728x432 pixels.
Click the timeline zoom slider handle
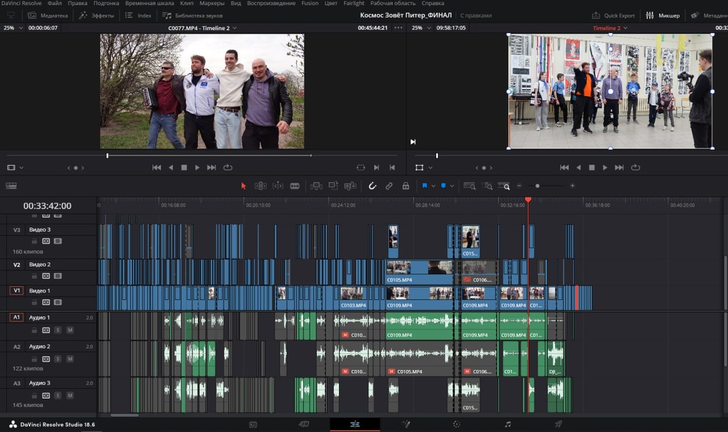click(538, 186)
